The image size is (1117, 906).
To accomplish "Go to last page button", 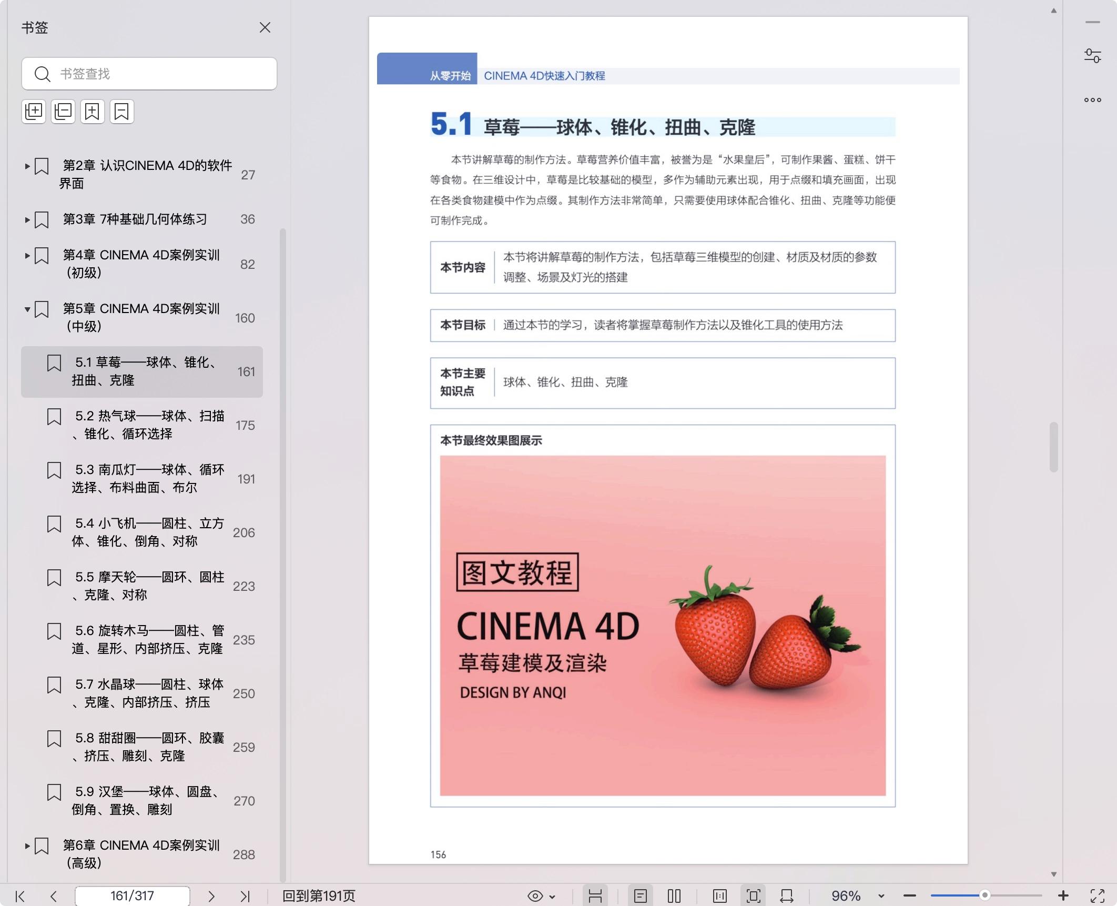I will click(245, 896).
